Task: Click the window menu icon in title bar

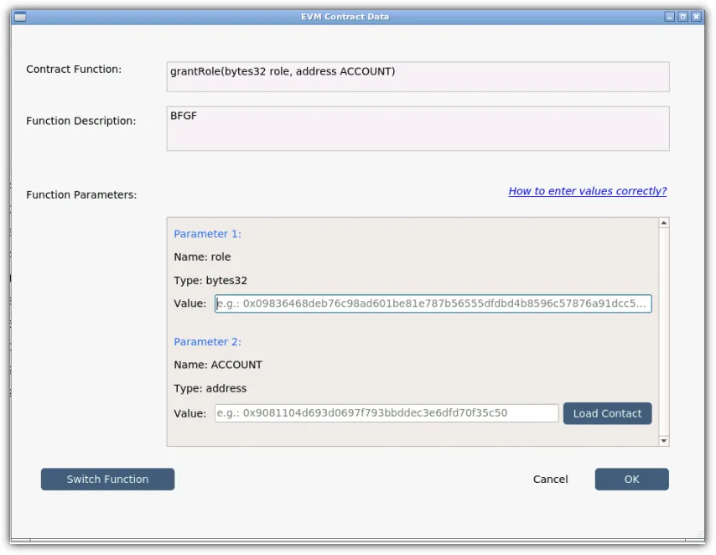Action: 20,17
